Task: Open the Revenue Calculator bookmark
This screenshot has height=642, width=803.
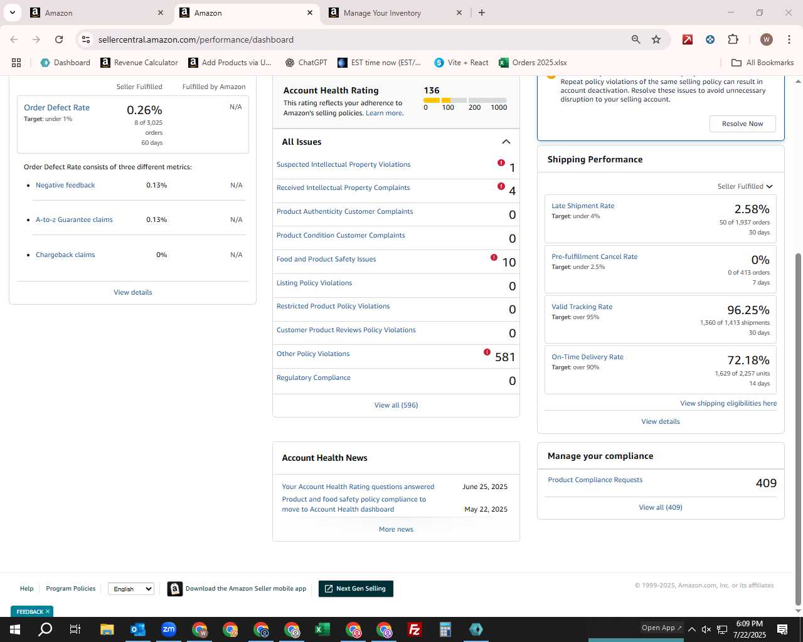Action: (x=139, y=63)
